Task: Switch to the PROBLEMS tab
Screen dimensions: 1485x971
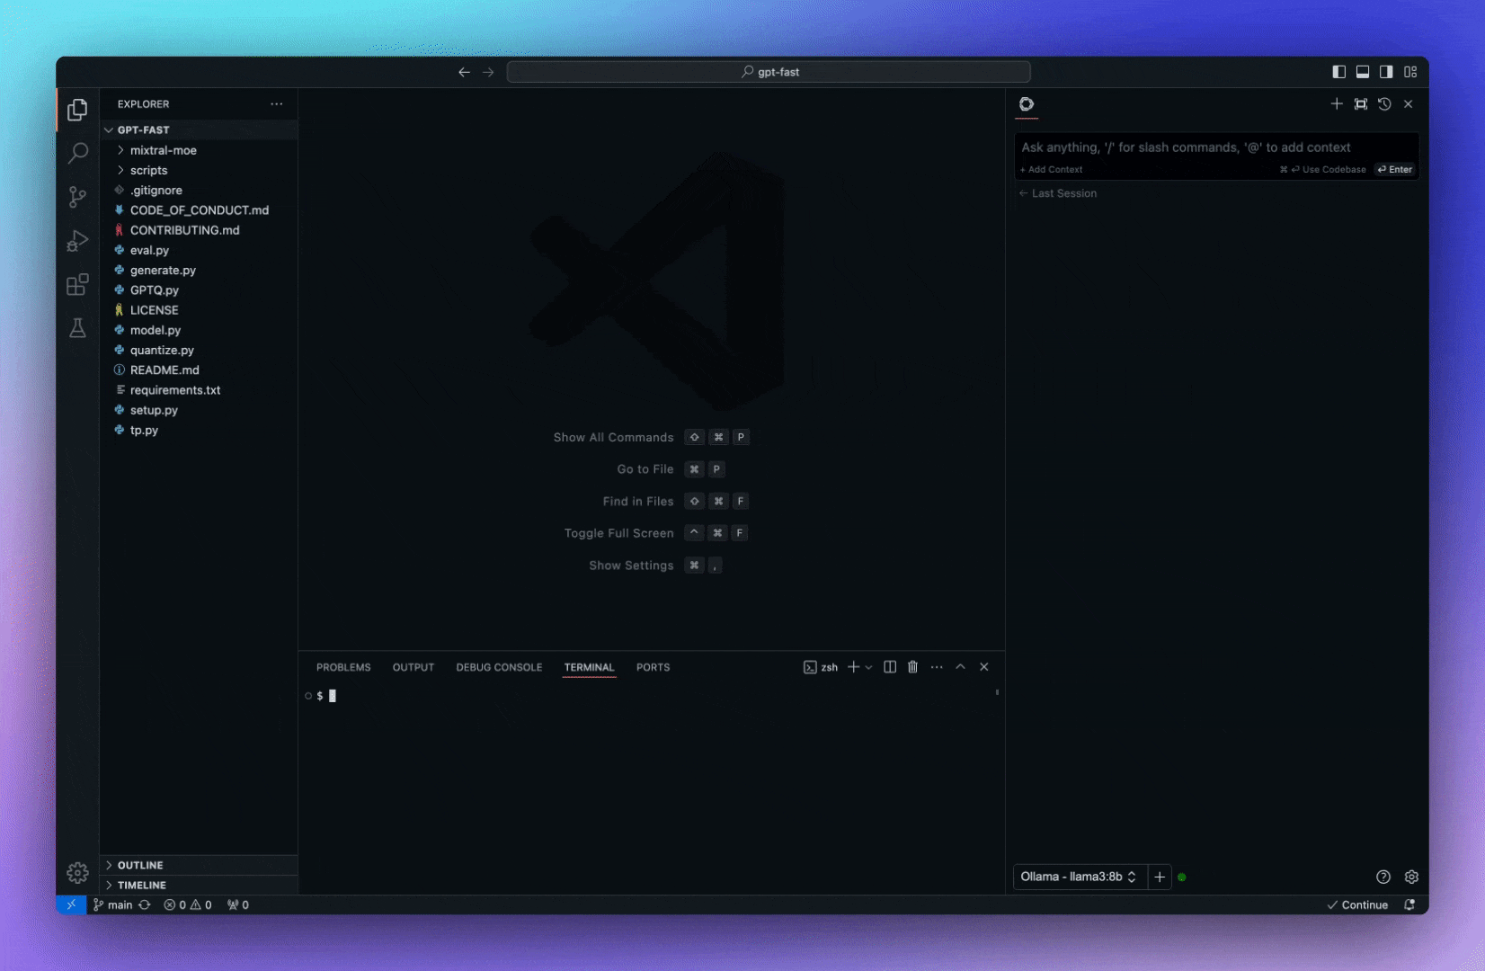Action: [x=343, y=667]
